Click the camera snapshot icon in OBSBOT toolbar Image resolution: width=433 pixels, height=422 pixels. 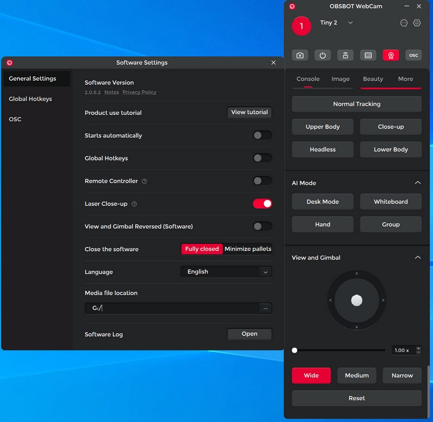pos(300,55)
